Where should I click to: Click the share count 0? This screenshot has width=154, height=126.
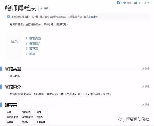[148, 3]
